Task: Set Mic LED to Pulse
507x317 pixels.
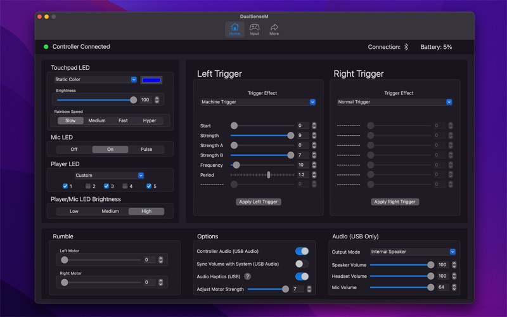Action: [146, 149]
